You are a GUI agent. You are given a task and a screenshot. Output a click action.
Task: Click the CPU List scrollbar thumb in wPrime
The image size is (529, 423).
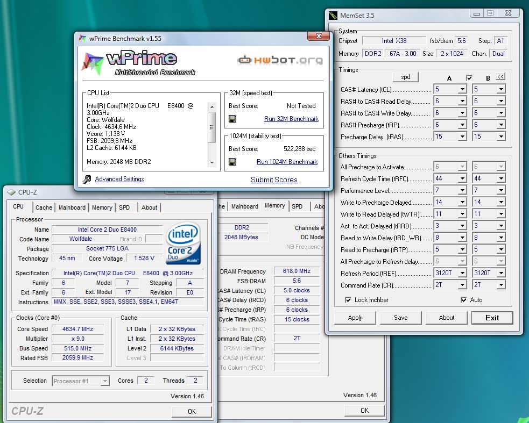pos(211,127)
